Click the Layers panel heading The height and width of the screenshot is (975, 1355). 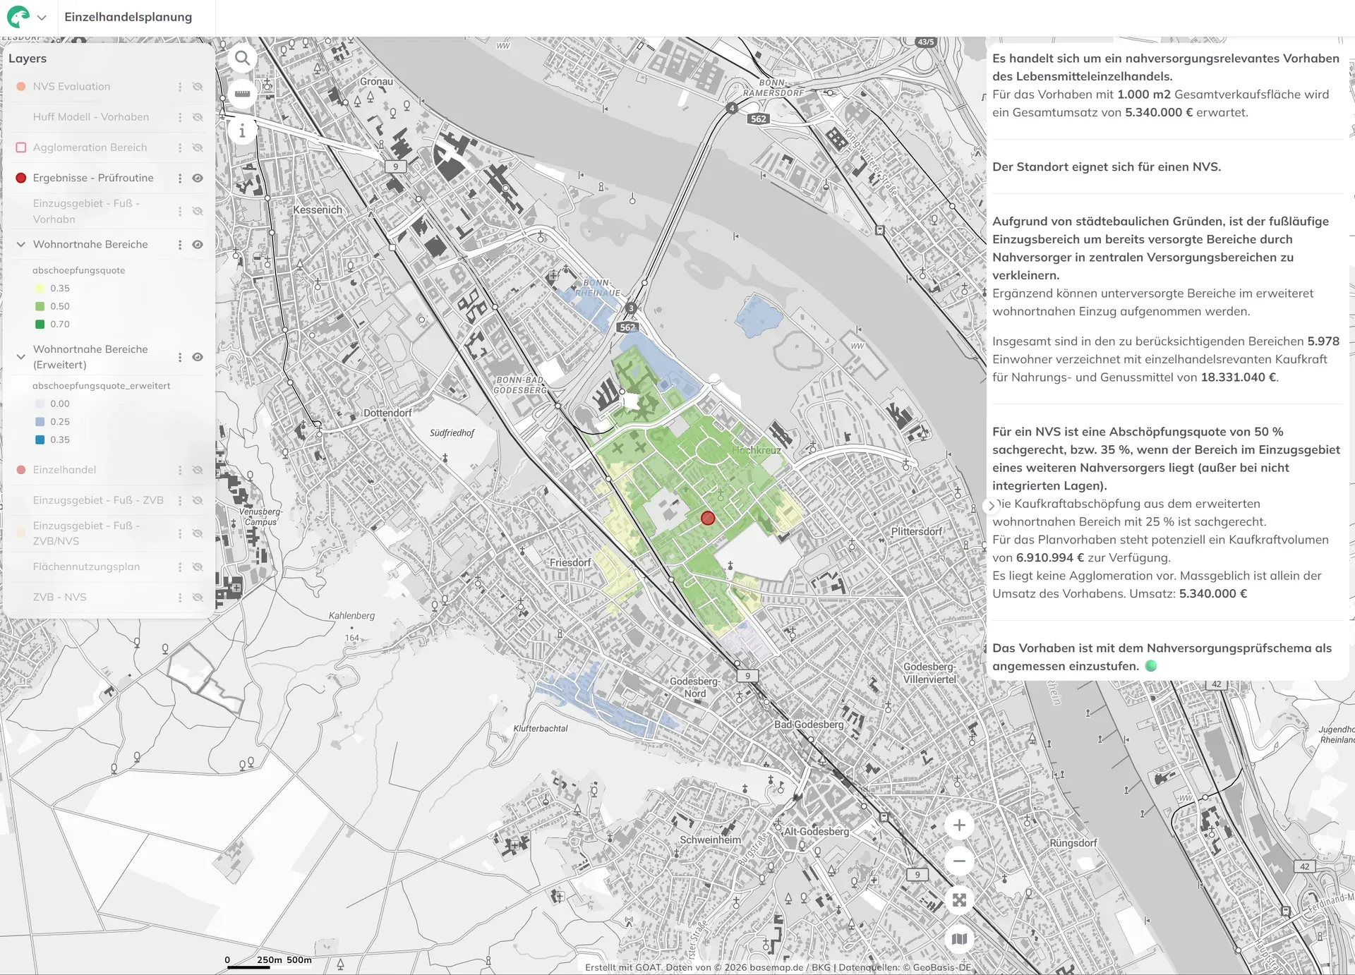click(x=28, y=59)
